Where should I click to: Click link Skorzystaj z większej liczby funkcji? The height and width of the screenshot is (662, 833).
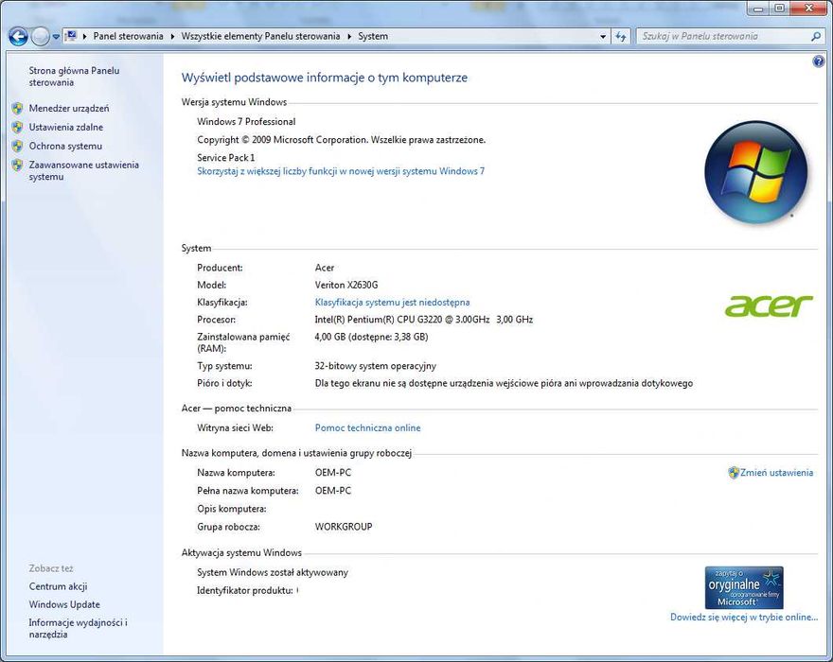pos(341,171)
